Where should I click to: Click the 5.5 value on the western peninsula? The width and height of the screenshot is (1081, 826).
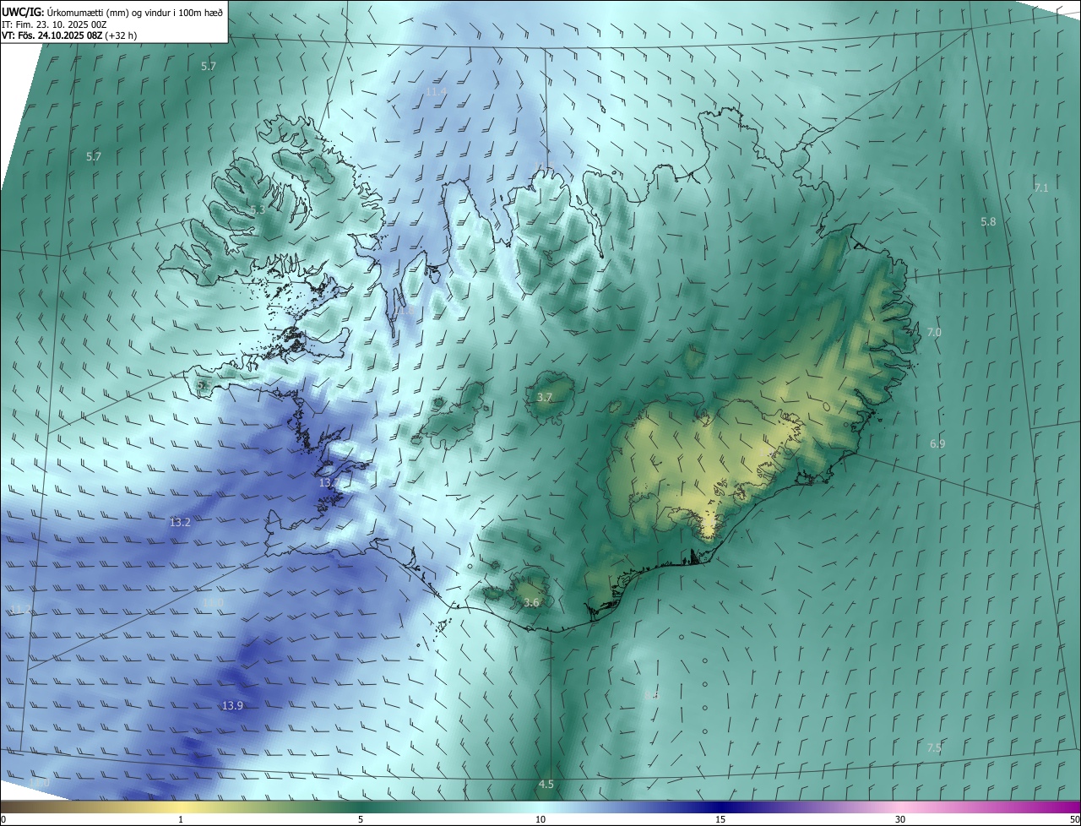204,384
